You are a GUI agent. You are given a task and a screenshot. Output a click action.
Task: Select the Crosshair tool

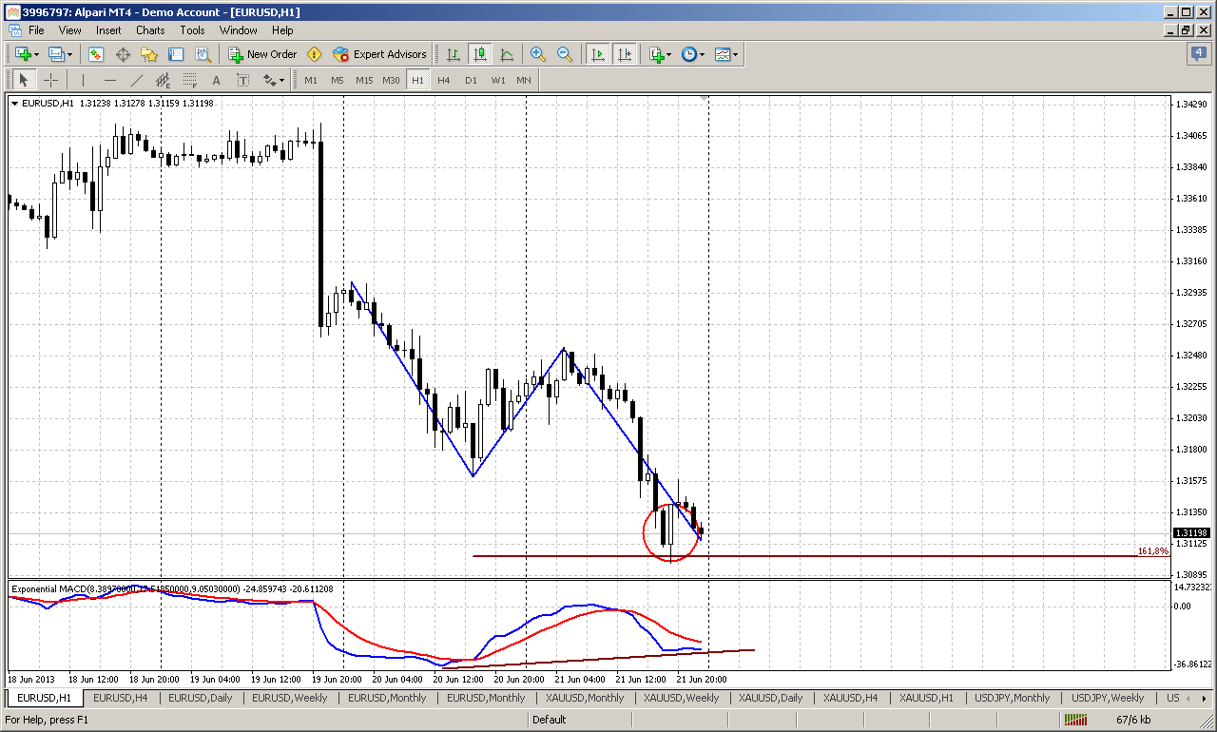[50, 80]
